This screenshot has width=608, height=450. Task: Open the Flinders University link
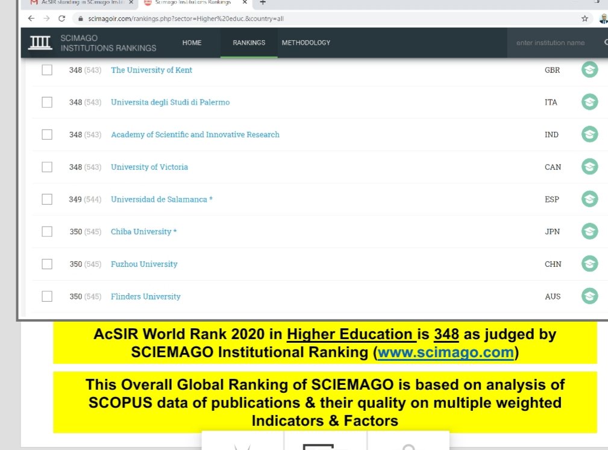pos(145,296)
